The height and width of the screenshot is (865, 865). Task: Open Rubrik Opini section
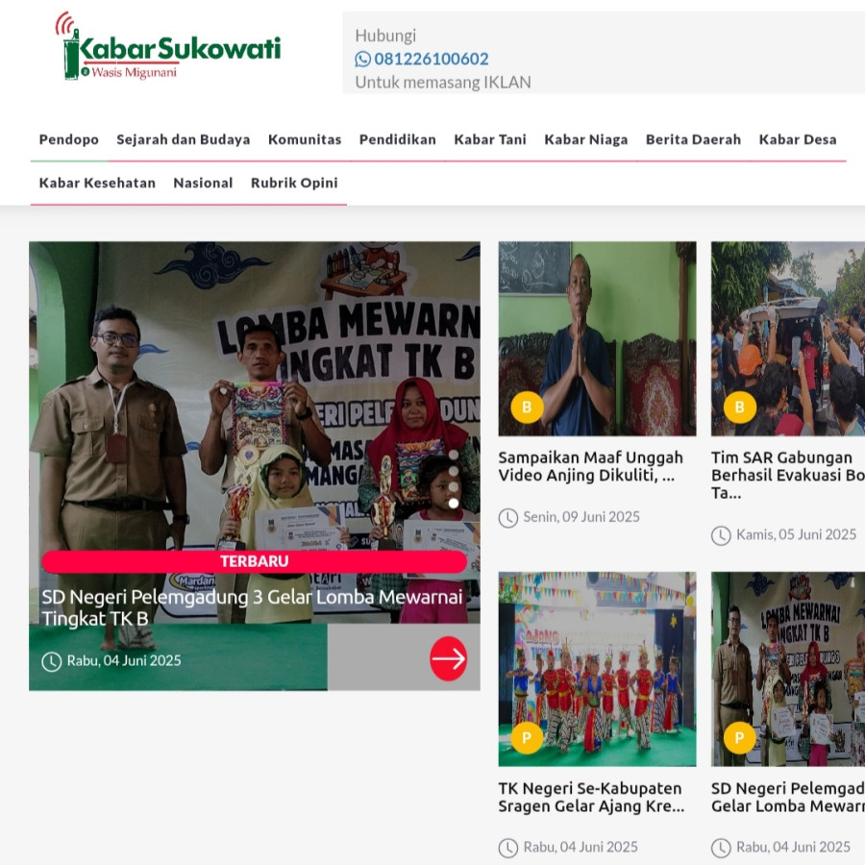point(294,183)
